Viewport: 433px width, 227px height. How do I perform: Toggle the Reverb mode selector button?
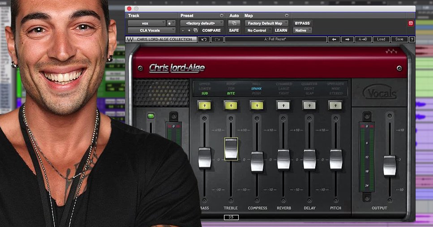point(283,105)
